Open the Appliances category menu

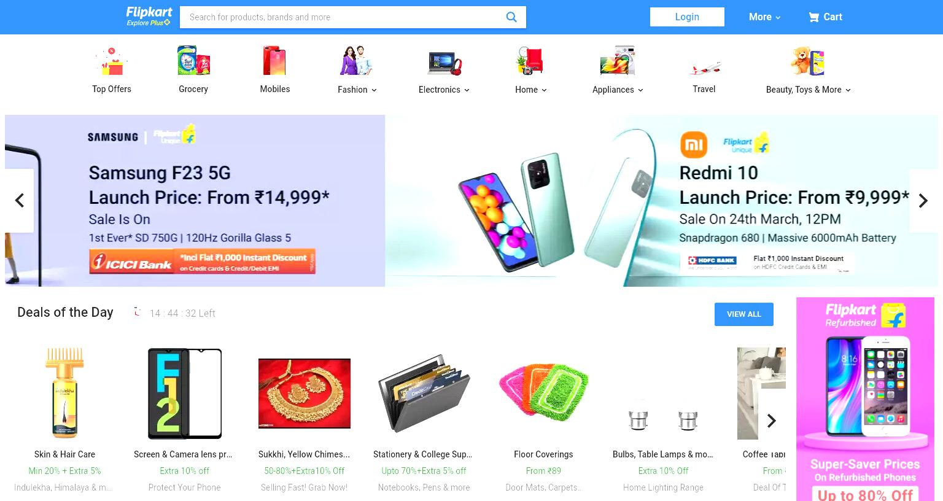(618, 90)
